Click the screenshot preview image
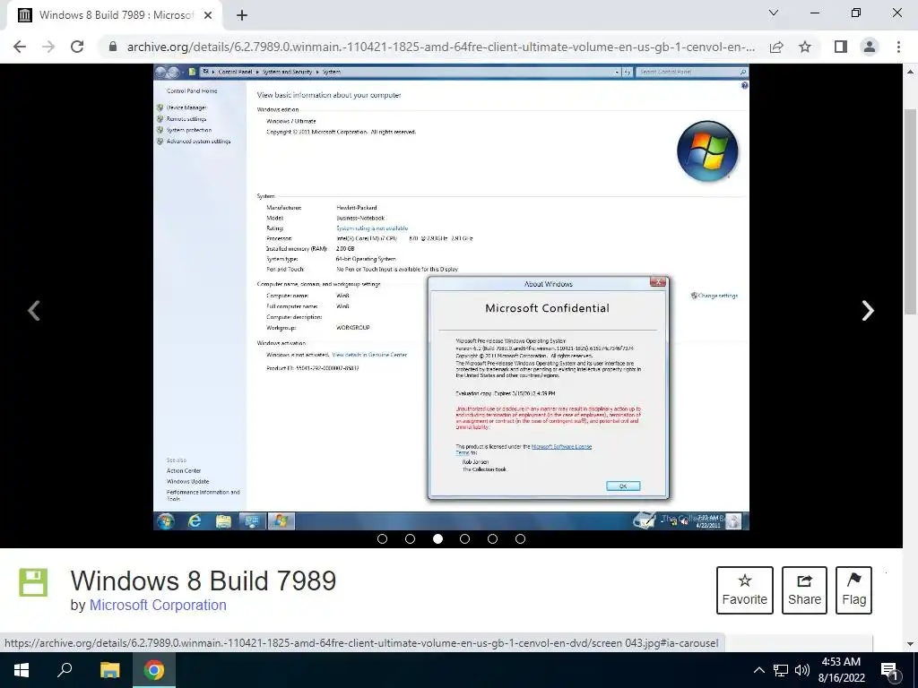 click(451, 297)
